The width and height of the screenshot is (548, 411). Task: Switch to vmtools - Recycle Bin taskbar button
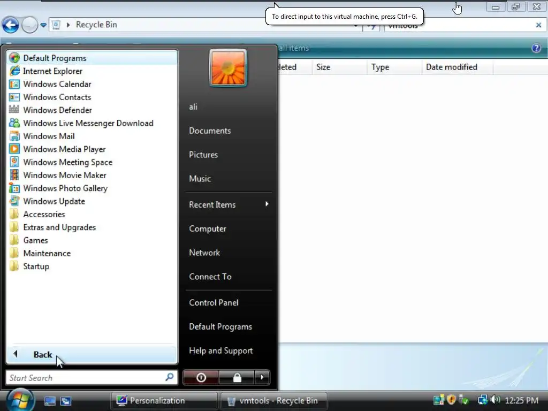[275, 400]
